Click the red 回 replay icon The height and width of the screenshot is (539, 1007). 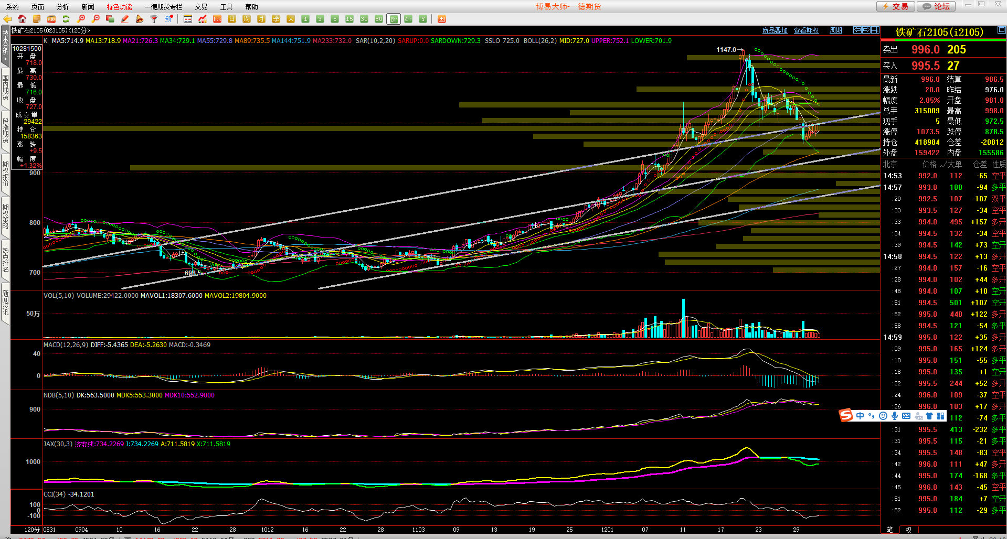click(x=442, y=19)
